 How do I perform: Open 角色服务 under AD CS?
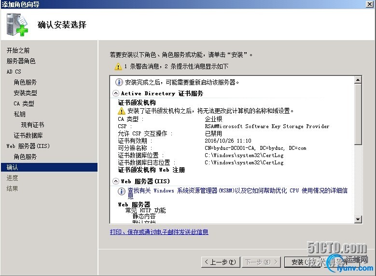[x=25, y=82]
